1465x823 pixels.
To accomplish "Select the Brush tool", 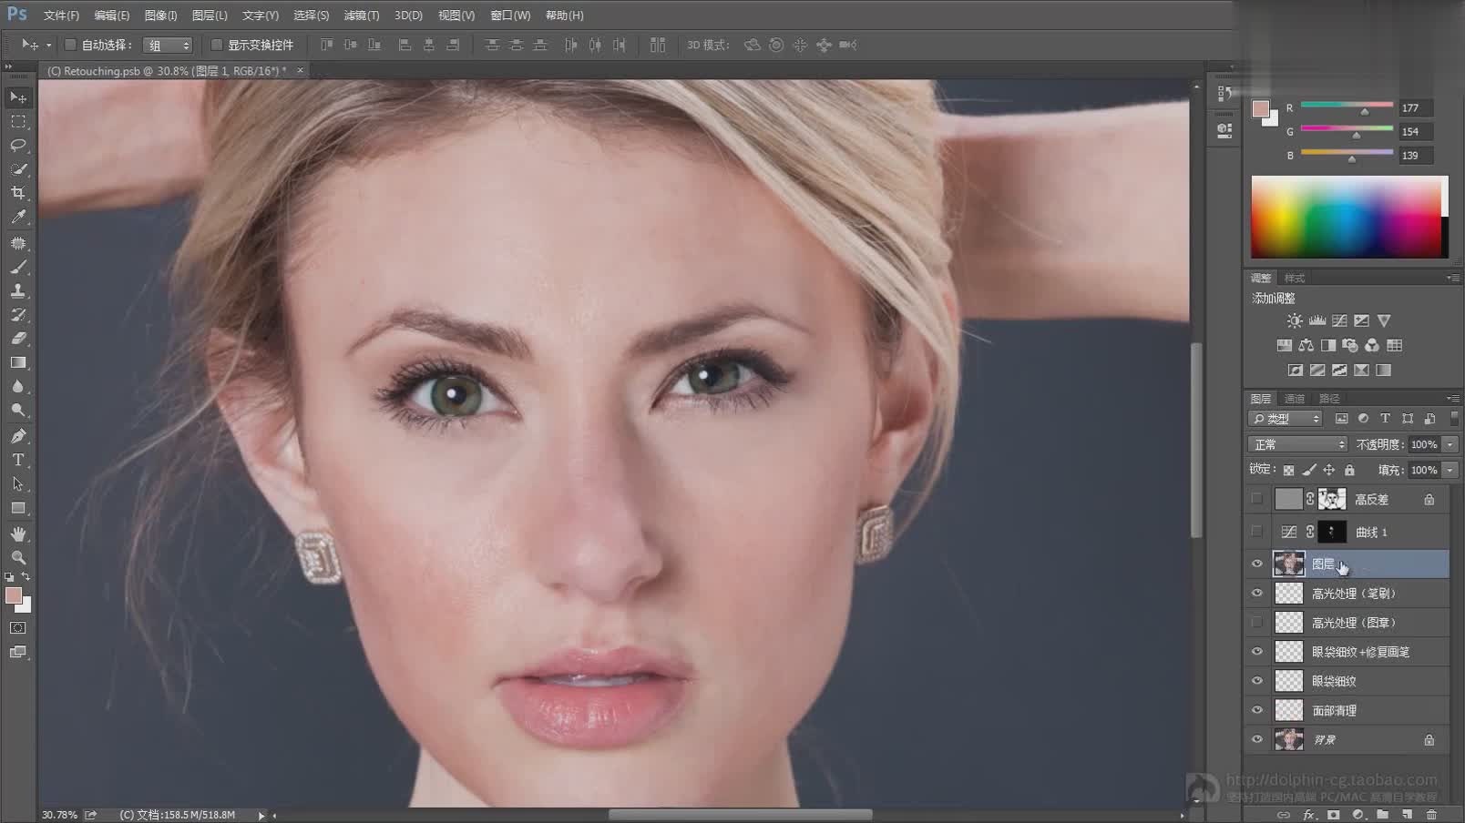I will coord(18,267).
